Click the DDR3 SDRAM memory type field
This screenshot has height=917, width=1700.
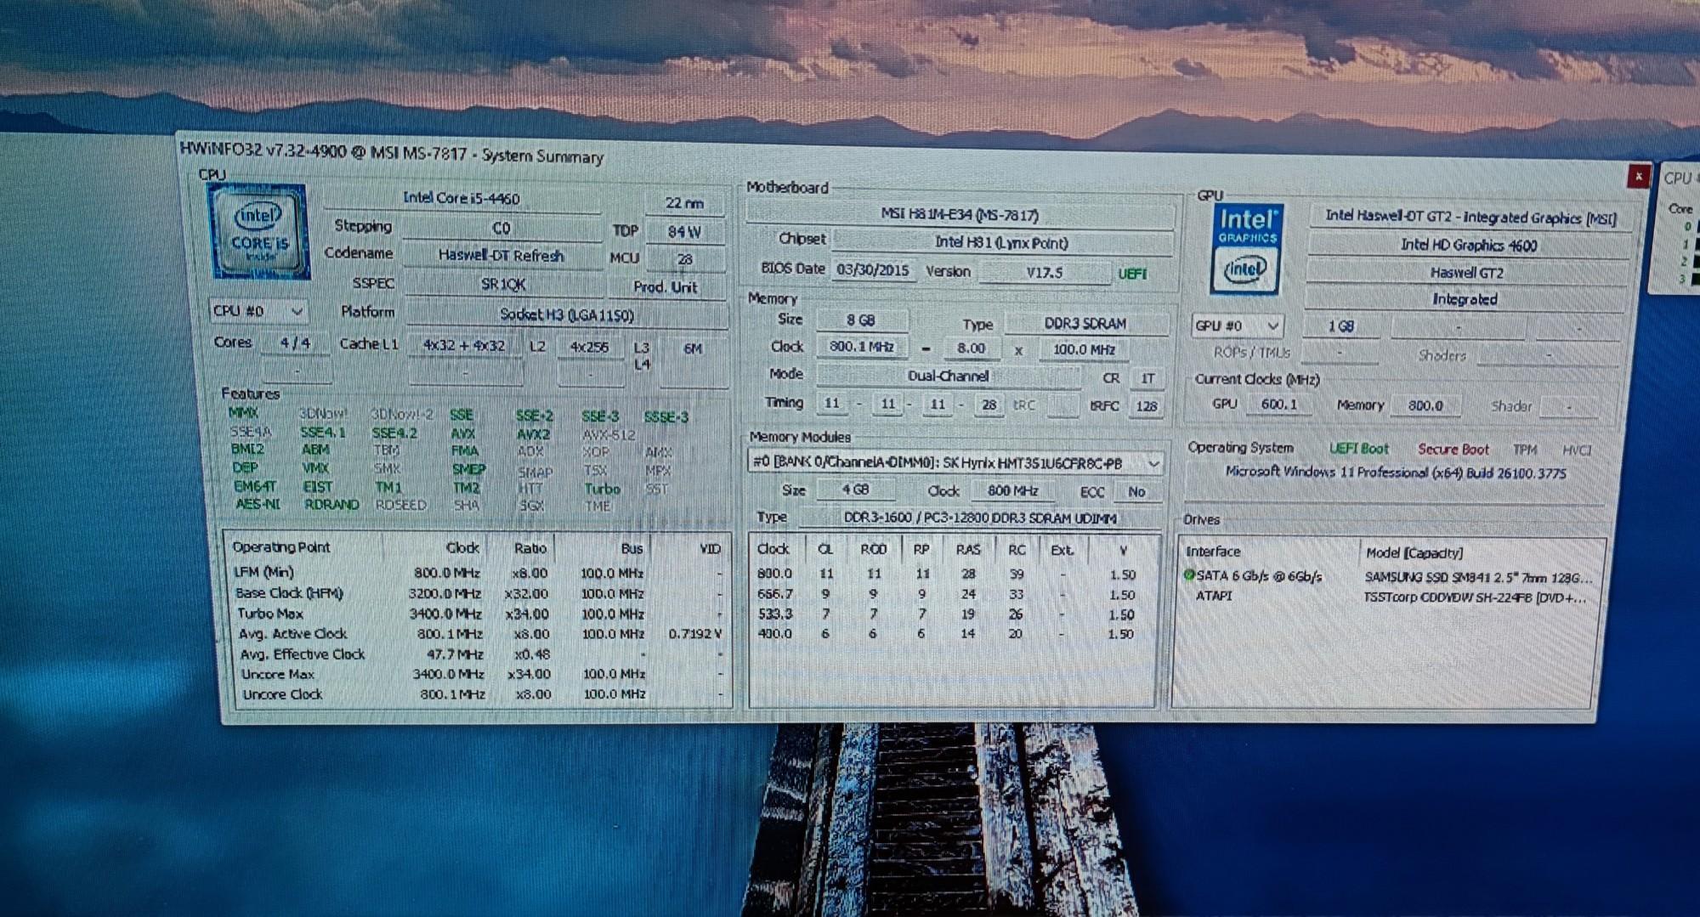pyautogui.click(x=1085, y=323)
